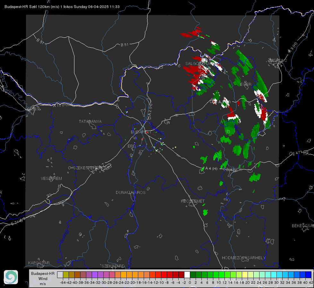Pick the yellow swatch between 18 and 20
This screenshot has height=288, width=314.
[245, 275]
